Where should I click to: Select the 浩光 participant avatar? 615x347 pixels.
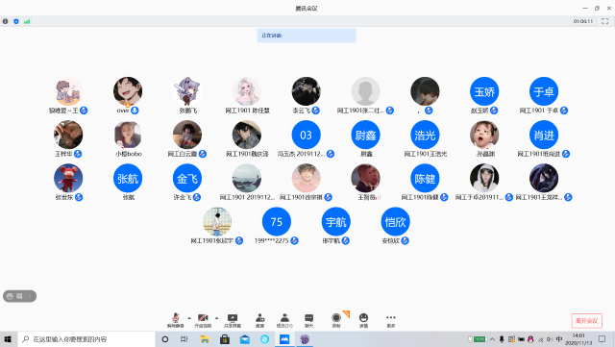[x=425, y=135]
